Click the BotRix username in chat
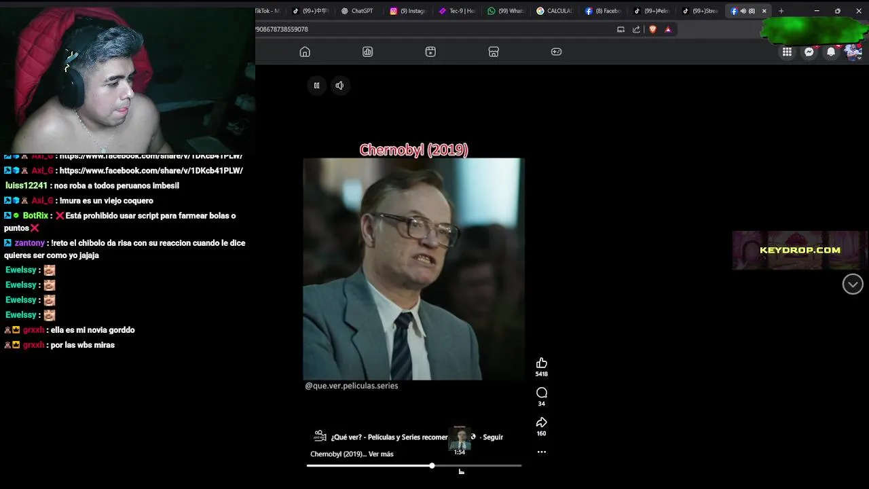The width and height of the screenshot is (869, 489). pos(35,216)
